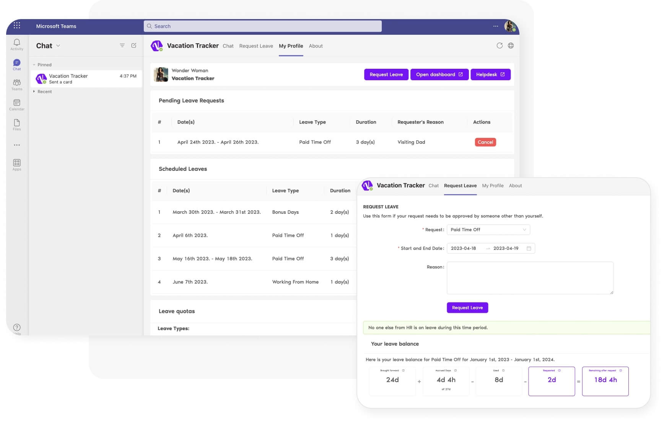The width and height of the screenshot is (664, 424).
Task: Click the Requested 2d balance card
Action: pyautogui.click(x=552, y=381)
